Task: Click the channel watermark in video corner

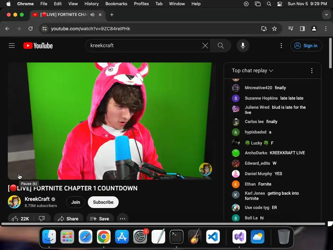Action: [x=206, y=169]
